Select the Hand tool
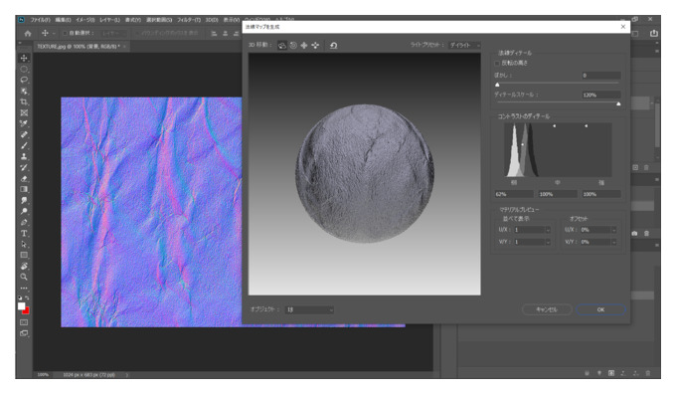Screen dimensions: 676x394 [x=24, y=266]
